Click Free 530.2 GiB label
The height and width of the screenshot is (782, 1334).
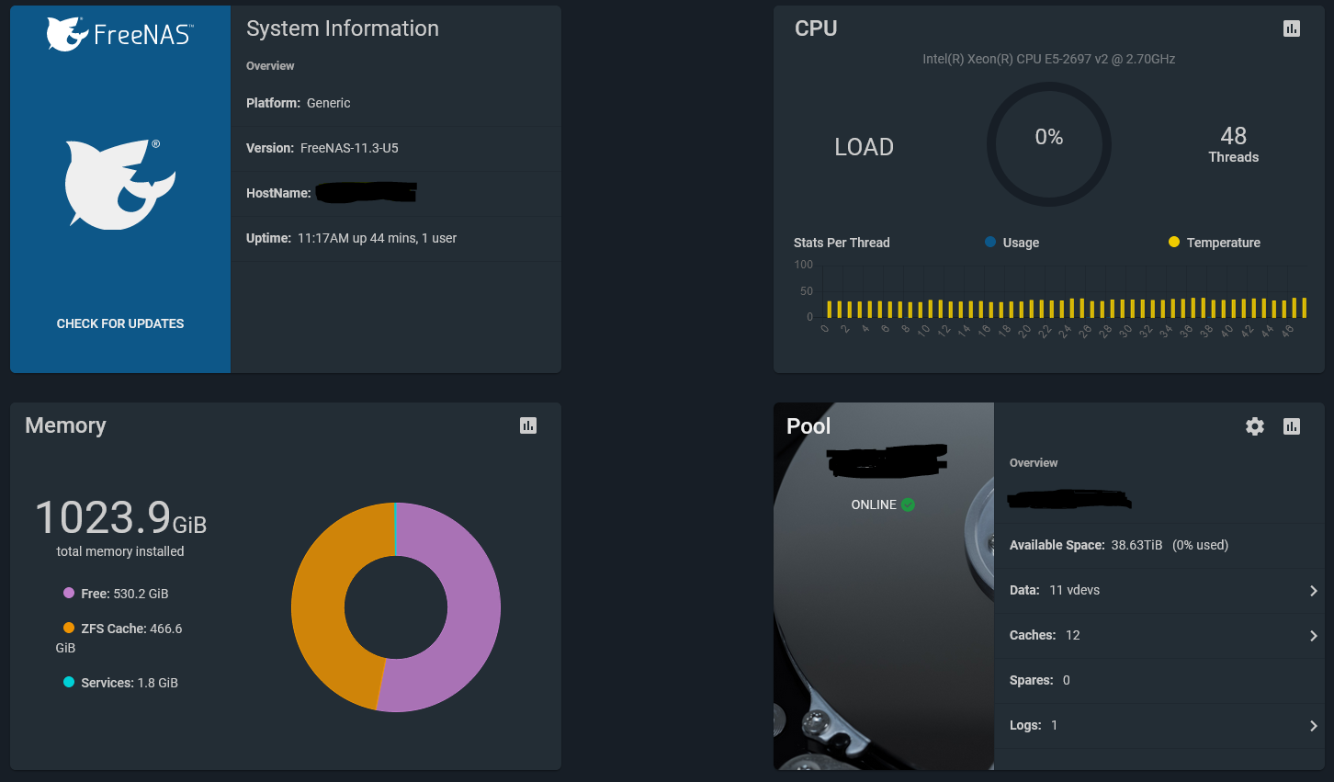coord(125,594)
